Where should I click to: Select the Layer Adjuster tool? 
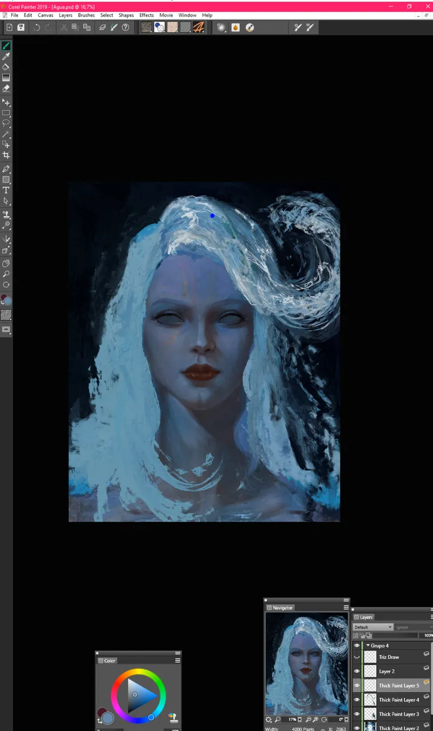pos(6,103)
